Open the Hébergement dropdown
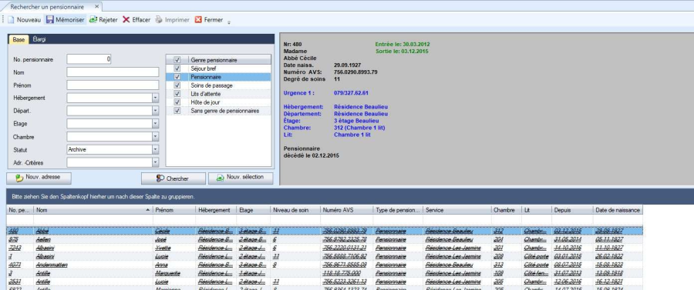Image resolution: width=694 pixels, height=290 pixels. click(155, 98)
